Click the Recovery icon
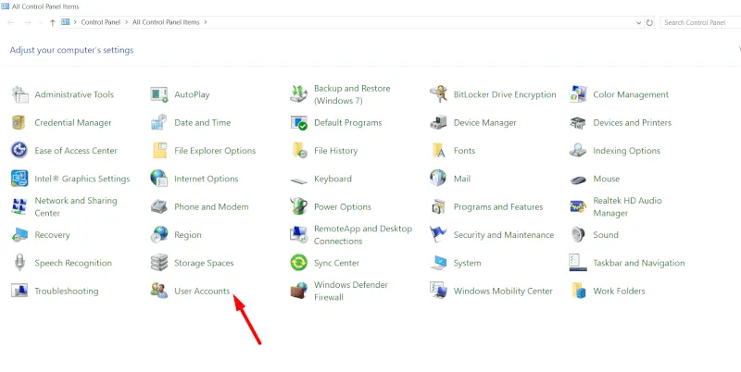The image size is (741, 372). [19, 235]
